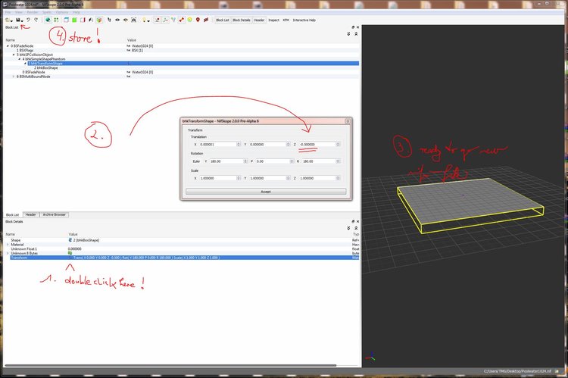The image size is (568, 378).
Task: Click the horizontal scrollbar at window bottom
Action: click(170, 365)
